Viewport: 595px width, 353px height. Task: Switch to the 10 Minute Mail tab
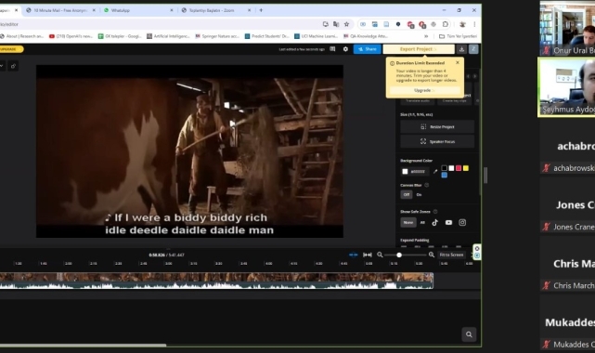pos(60,10)
